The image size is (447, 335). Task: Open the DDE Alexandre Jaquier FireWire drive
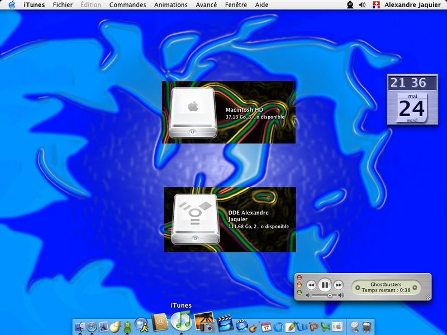click(x=195, y=219)
